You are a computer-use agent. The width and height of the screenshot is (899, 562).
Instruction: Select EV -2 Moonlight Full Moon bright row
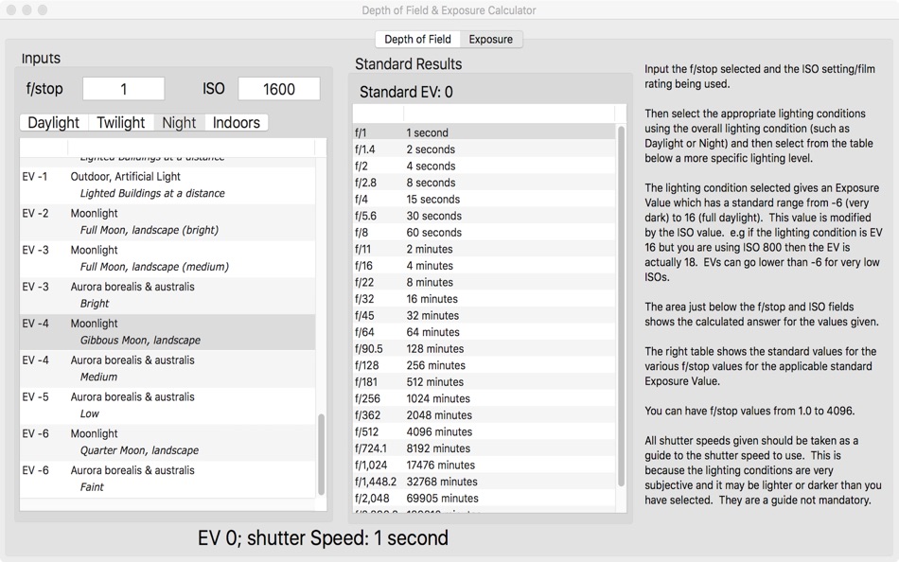[167, 222]
